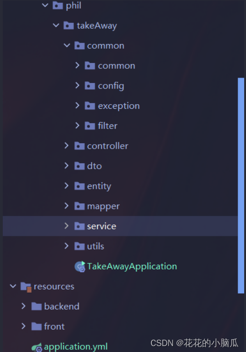
Task: Select the utils package label
Action: tap(95, 246)
